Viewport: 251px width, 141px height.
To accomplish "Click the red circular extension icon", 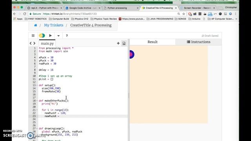I will point(190,14).
